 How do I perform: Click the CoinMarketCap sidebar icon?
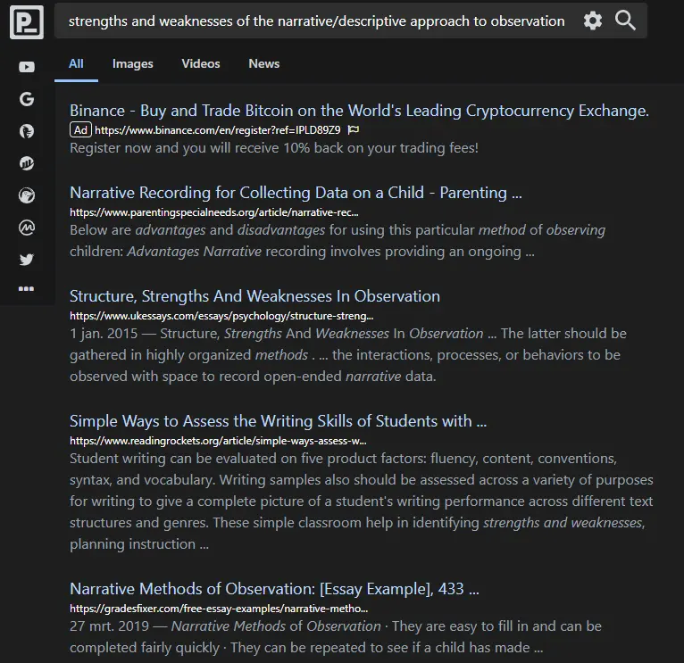tap(27, 228)
